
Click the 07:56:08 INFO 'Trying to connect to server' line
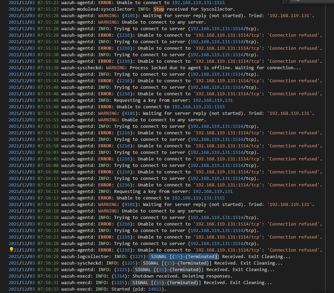134,166
